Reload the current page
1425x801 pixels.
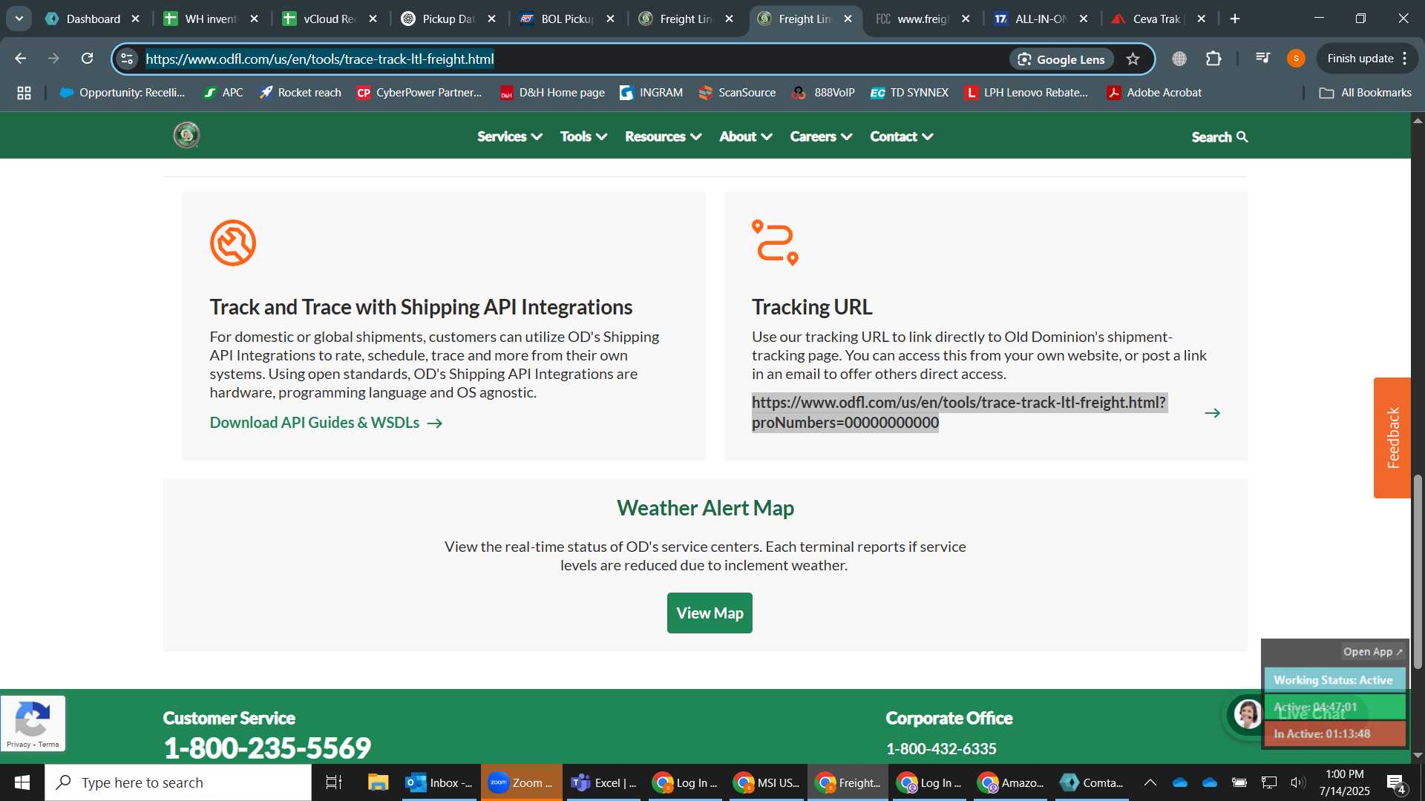coord(88,59)
